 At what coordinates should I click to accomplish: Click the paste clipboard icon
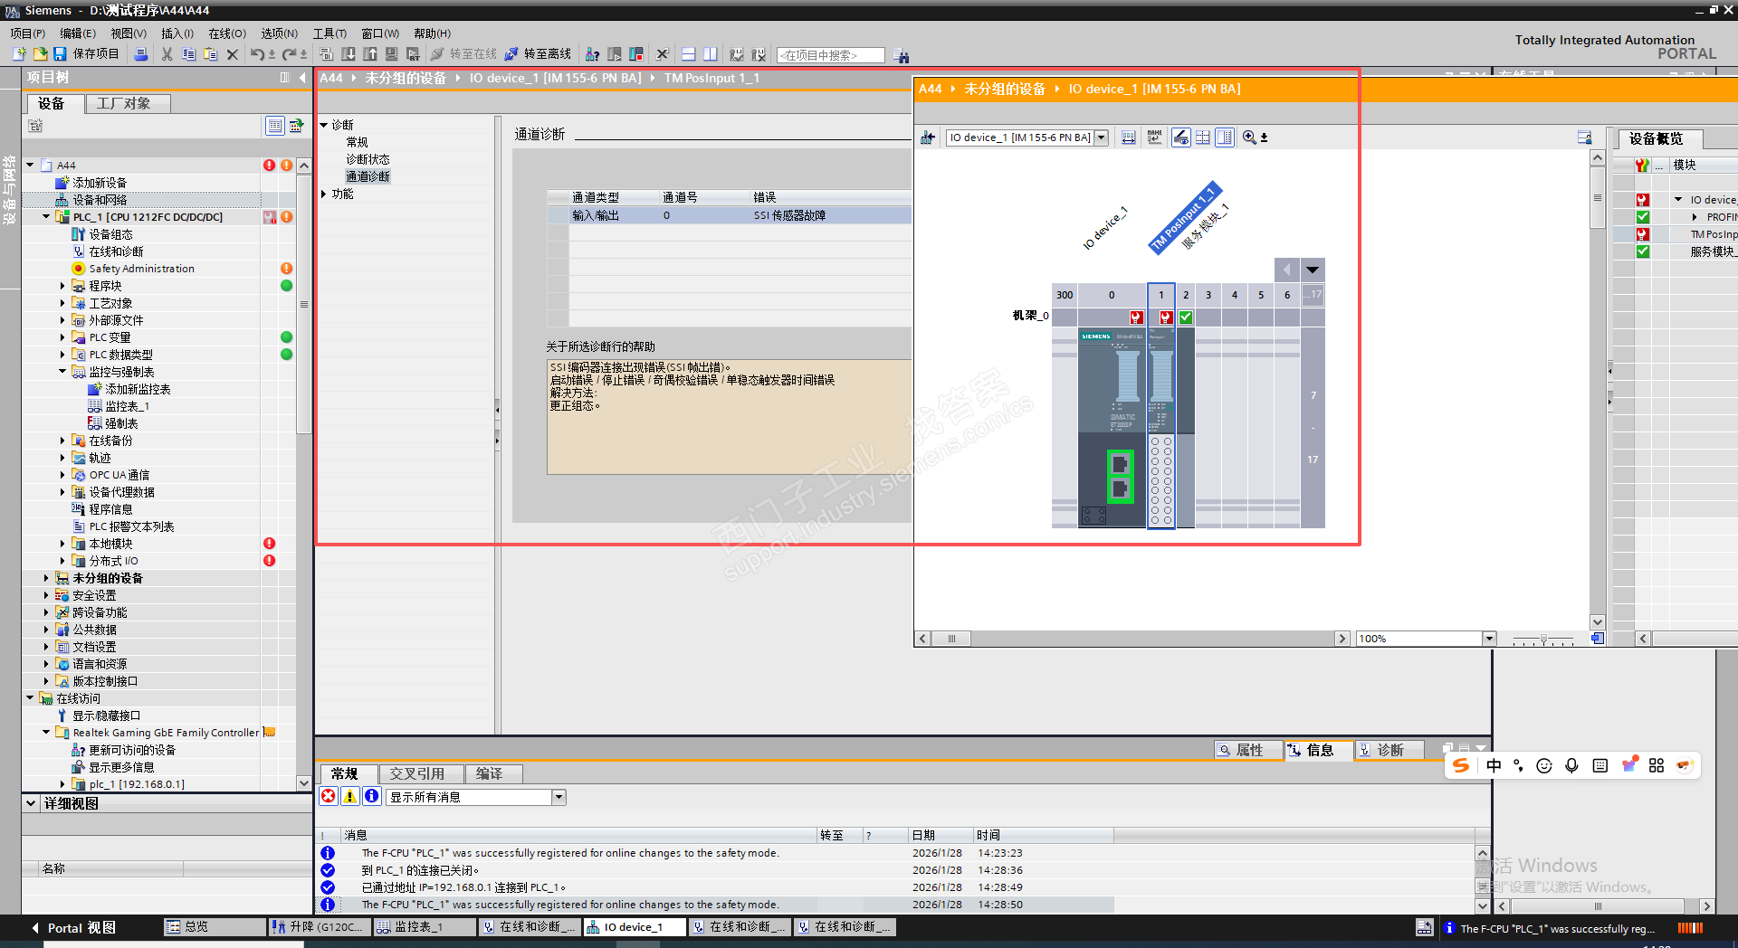click(210, 54)
